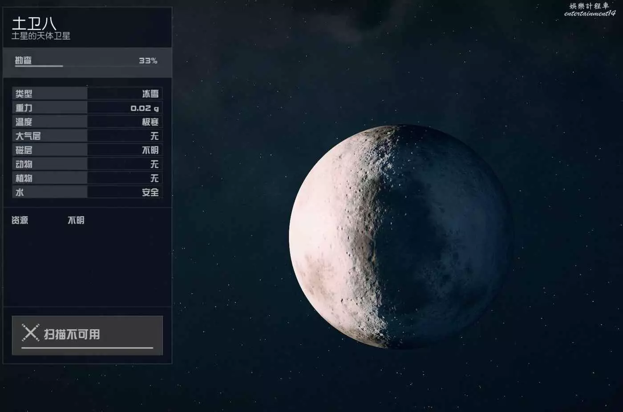This screenshot has width=623, height=412.
Task: Click the 资源 resources label
Action: (x=20, y=220)
